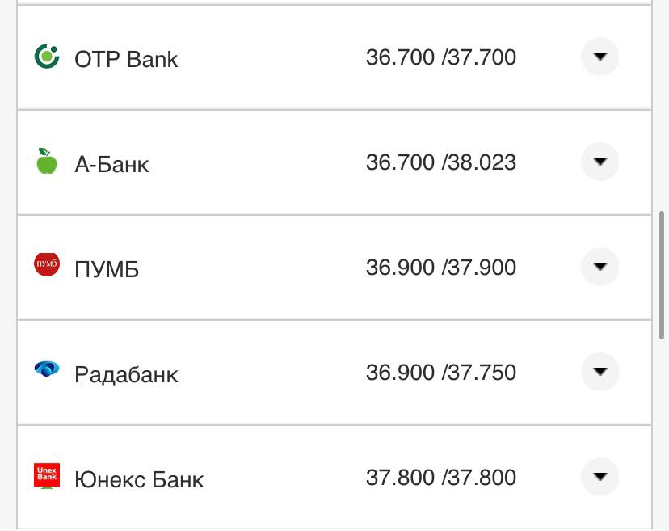This screenshot has height=531, width=669.
Task: Click the А-Банк green apple icon
Action: click(x=47, y=162)
